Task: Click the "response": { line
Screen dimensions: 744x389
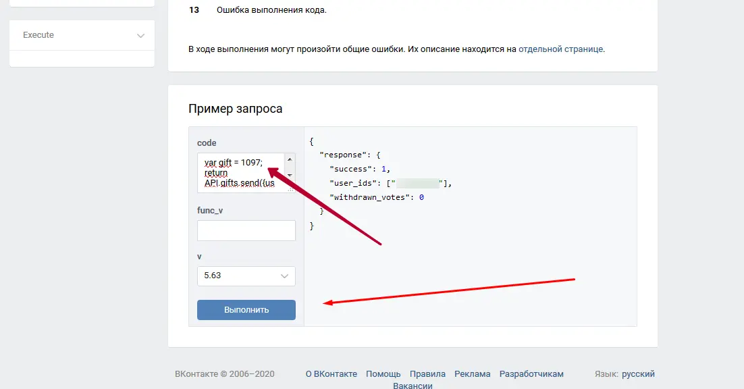Action: 350,155
